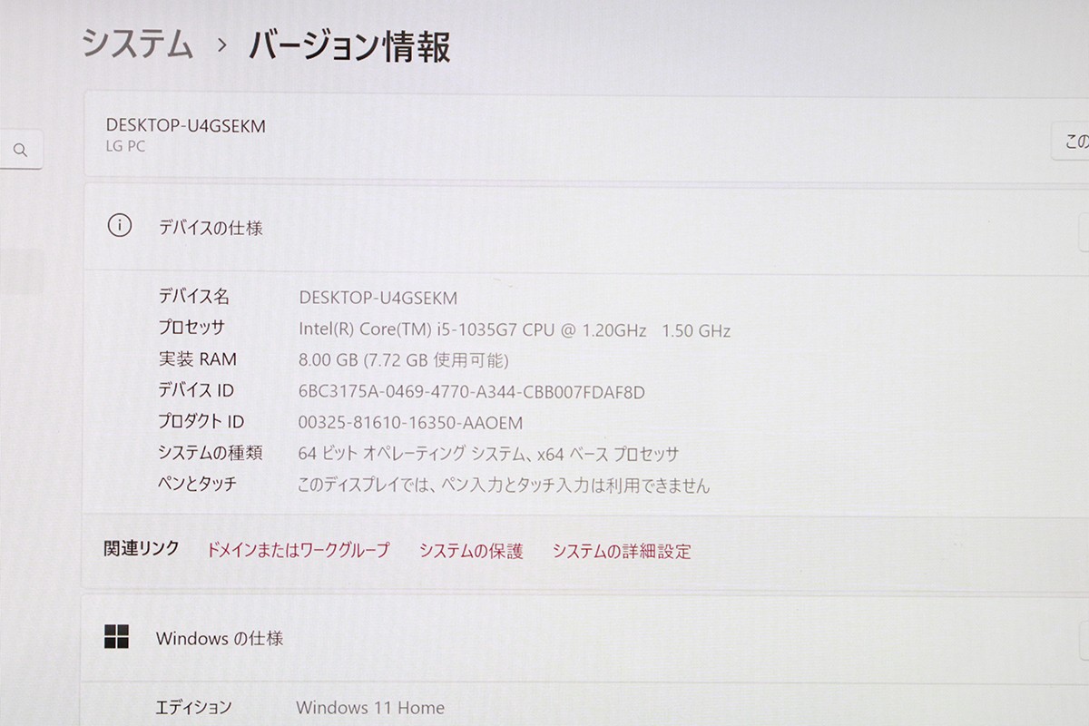This screenshot has height=726, width=1089.
Task: Open ドメインまたはワークグループ link
Action: [298, 550]
